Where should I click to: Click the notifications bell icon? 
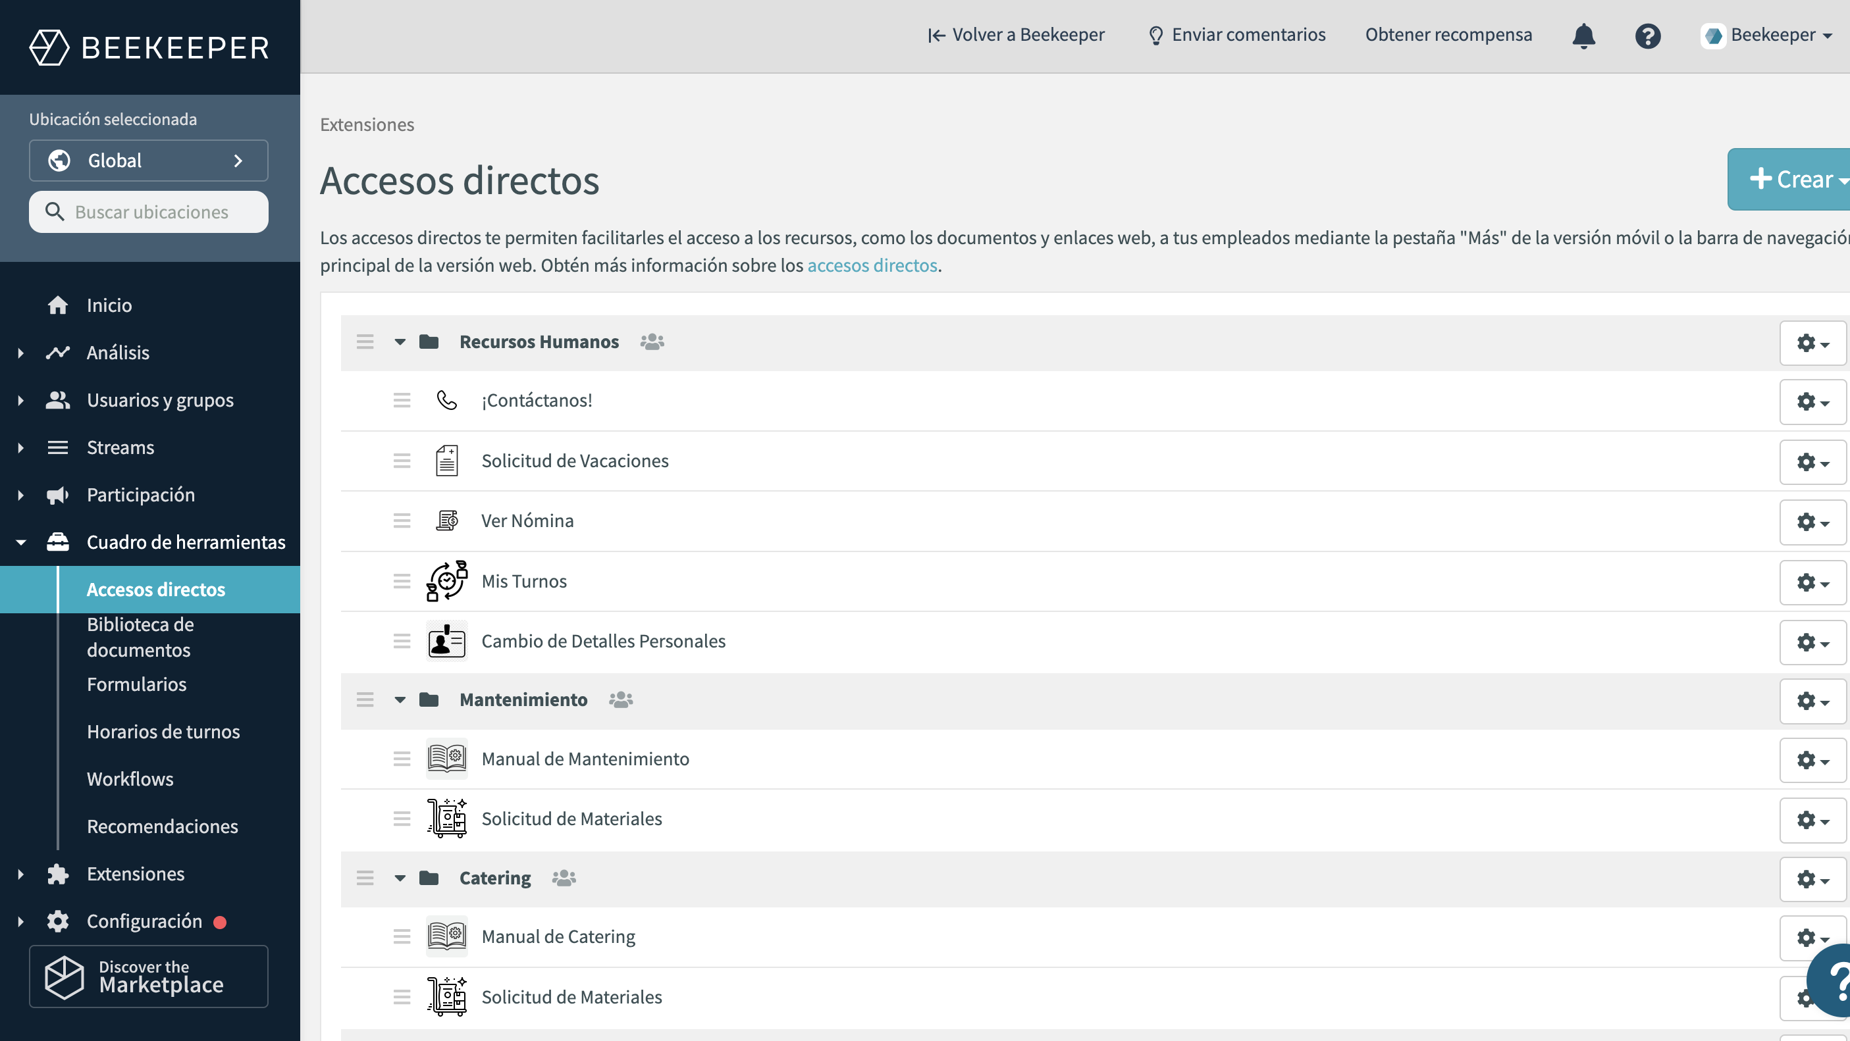click(x=1583, y=35)
